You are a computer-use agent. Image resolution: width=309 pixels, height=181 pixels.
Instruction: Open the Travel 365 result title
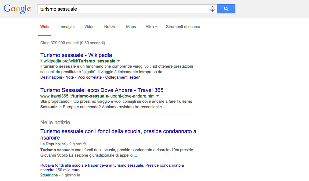102,90
